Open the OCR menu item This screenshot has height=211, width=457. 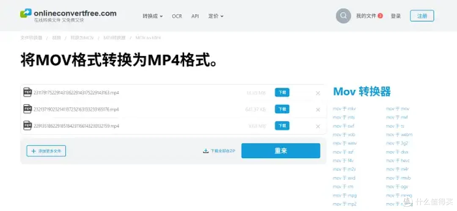177,16
